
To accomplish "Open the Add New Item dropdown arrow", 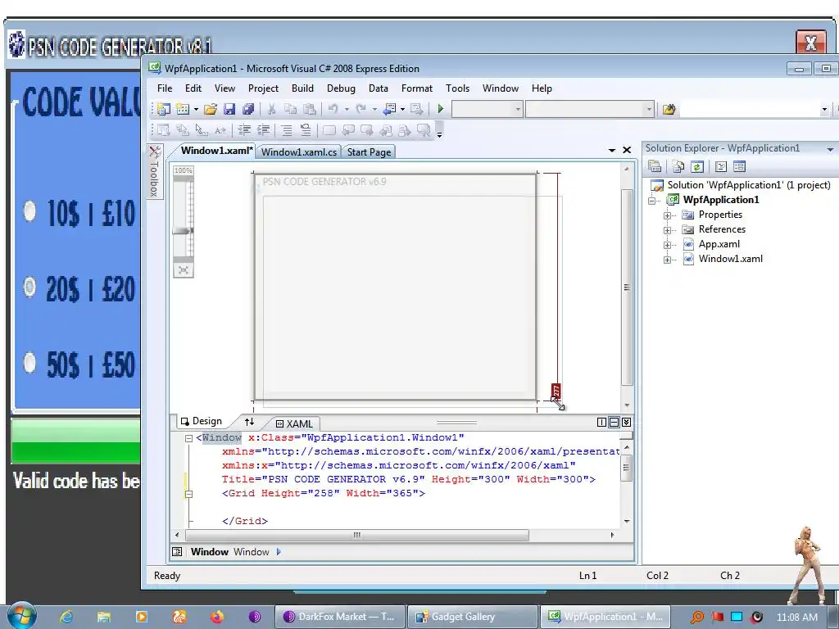I will [x=196, y=110].
